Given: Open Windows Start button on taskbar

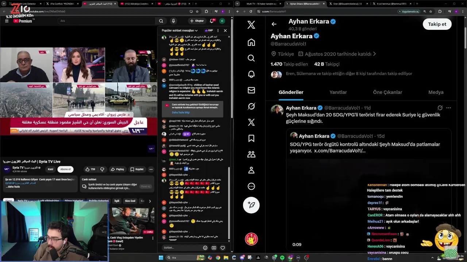Looking at the screenshot, I should pyautogui.click(x=161, y=258).
